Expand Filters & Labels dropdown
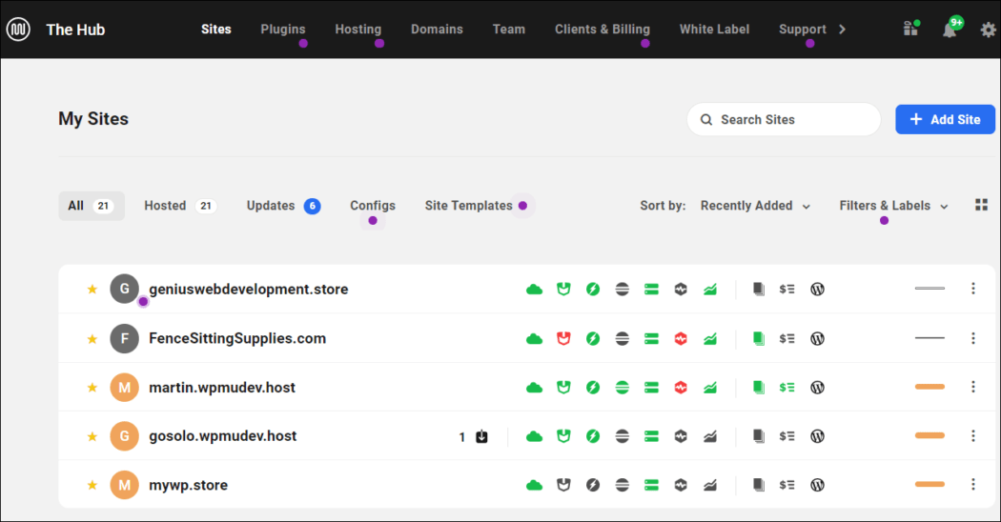The height and width of the screenshot is (522, 1001). (893, 206)
